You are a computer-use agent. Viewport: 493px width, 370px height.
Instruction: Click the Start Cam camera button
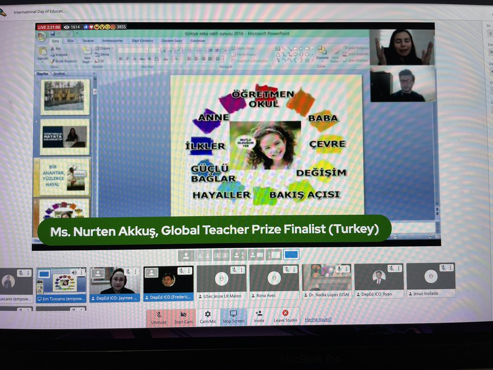tap(184, 317)
